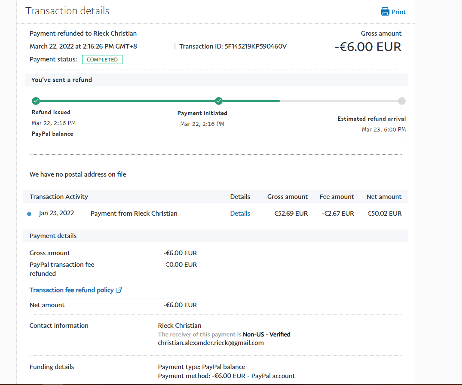Open the Transaction fee refund policy link
The height and width of the screenshot is (385, 462).
click(71, 290)
